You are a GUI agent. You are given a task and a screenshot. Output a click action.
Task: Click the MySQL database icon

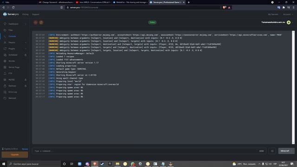click(5, 80)
